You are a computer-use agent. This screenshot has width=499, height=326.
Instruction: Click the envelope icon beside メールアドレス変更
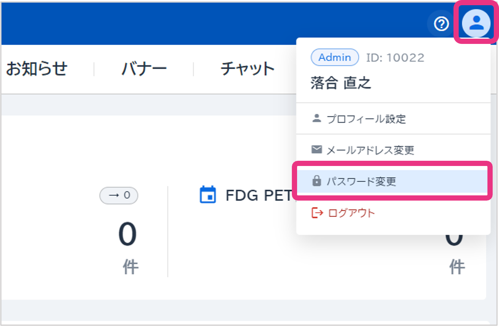[x=316, y=150]
